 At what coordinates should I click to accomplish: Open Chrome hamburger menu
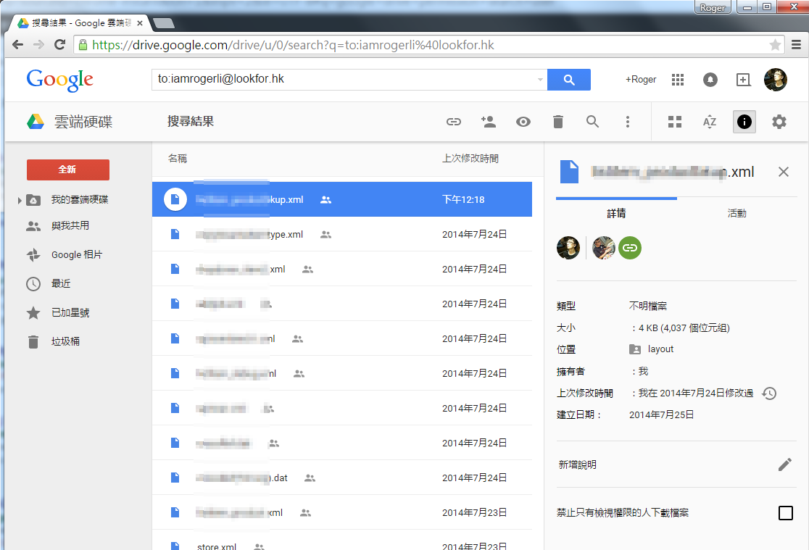coord(796,45)
